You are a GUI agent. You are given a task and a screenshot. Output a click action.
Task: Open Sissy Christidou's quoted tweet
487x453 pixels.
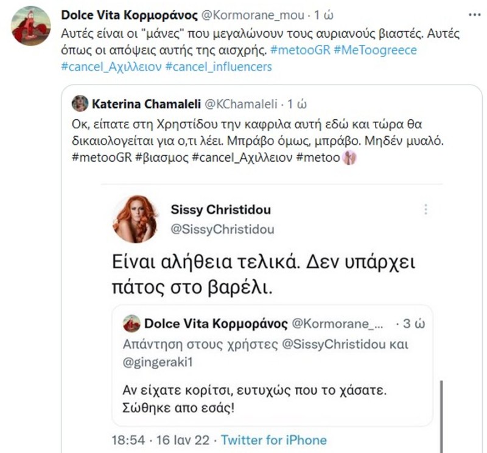pos(262,274)
